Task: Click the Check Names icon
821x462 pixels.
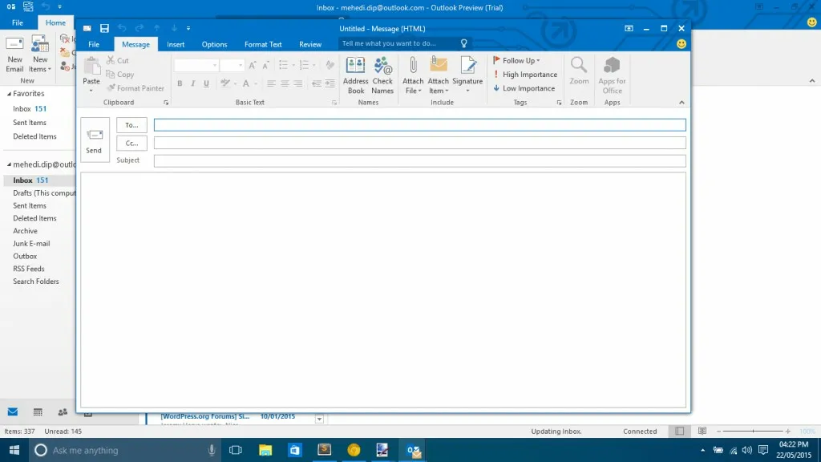Action: [x=382, y=75]
